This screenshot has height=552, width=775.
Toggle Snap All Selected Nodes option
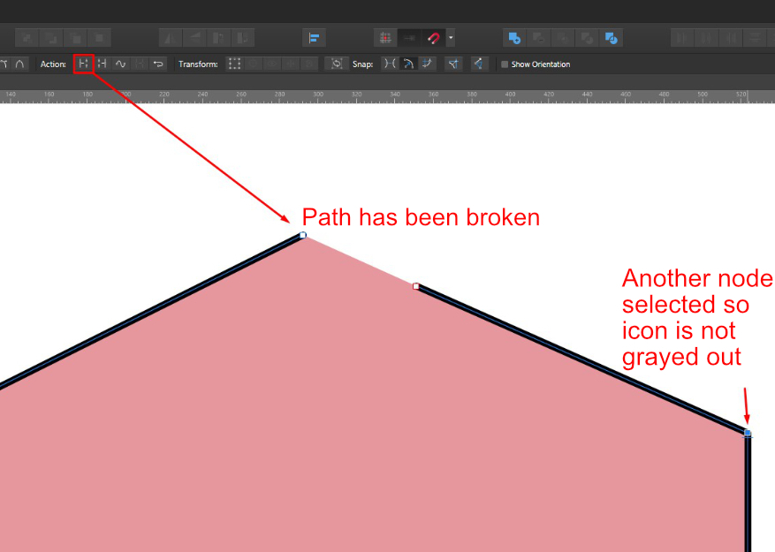(427, 64)
